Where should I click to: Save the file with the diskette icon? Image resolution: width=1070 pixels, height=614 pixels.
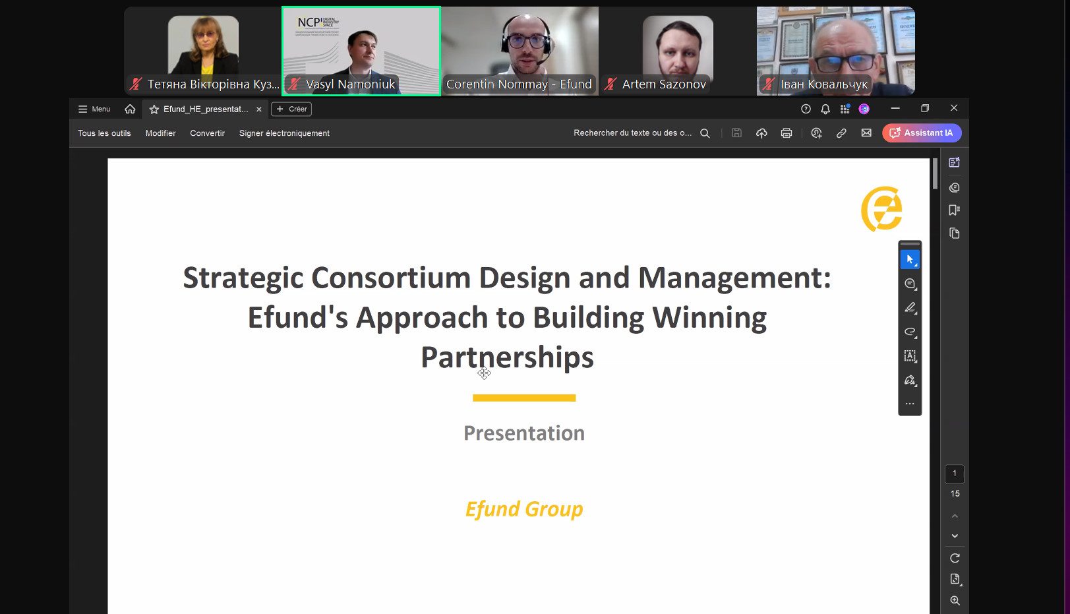[736, 133]
